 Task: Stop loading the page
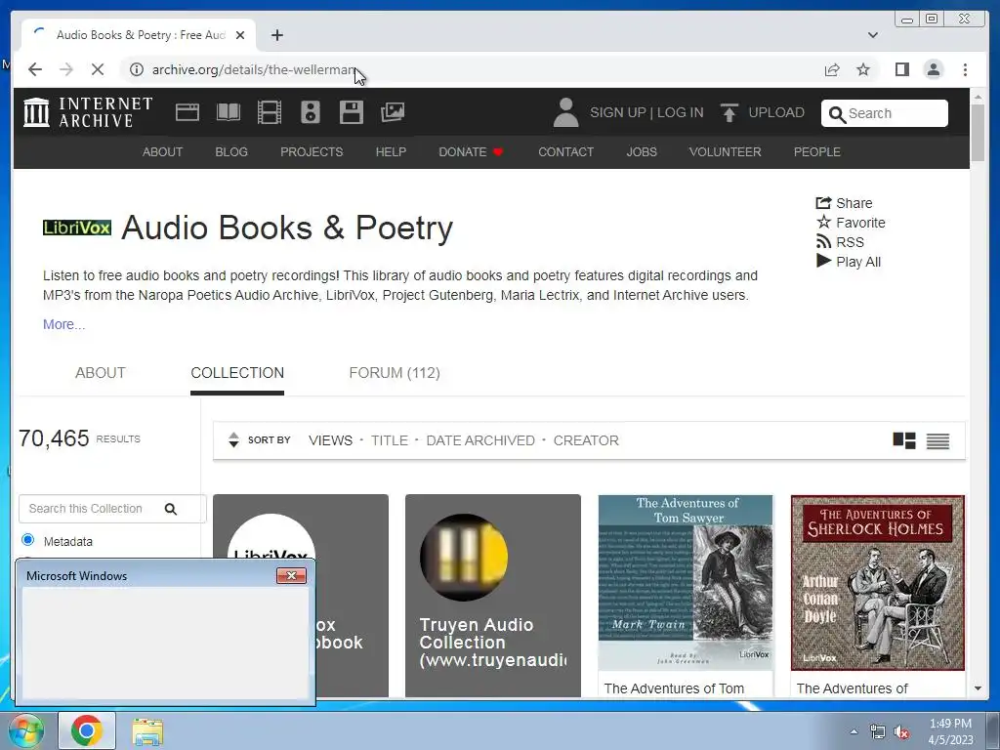[x=97, y=69]
